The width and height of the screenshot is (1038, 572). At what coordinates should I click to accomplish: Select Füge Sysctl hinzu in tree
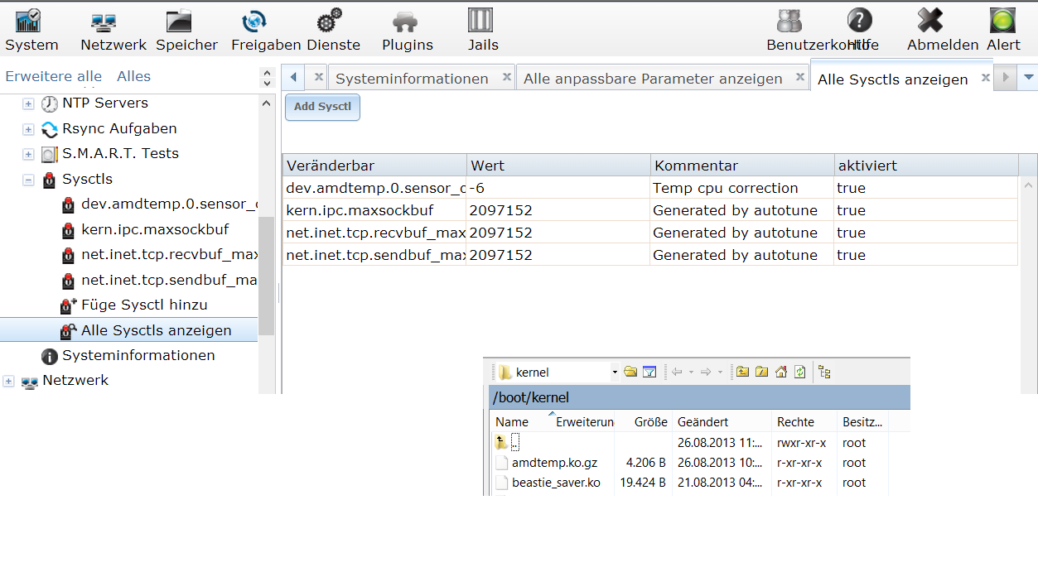point(143,305)
